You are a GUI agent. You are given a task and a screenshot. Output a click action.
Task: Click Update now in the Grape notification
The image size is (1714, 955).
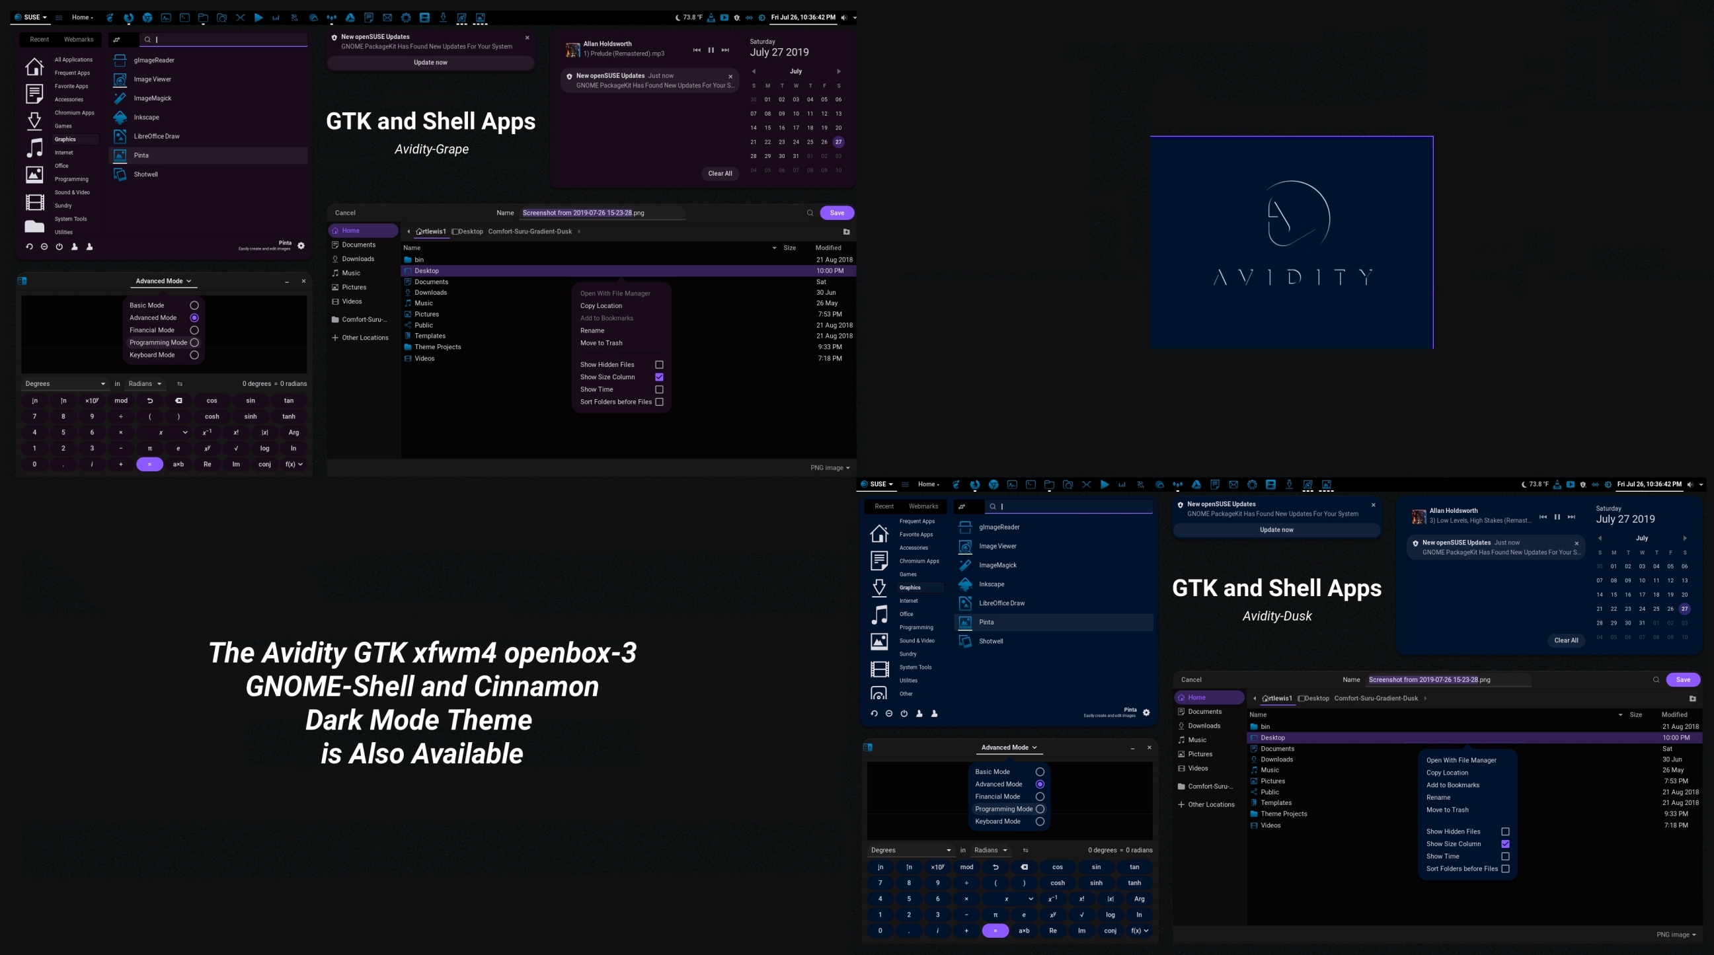[430, 63]
